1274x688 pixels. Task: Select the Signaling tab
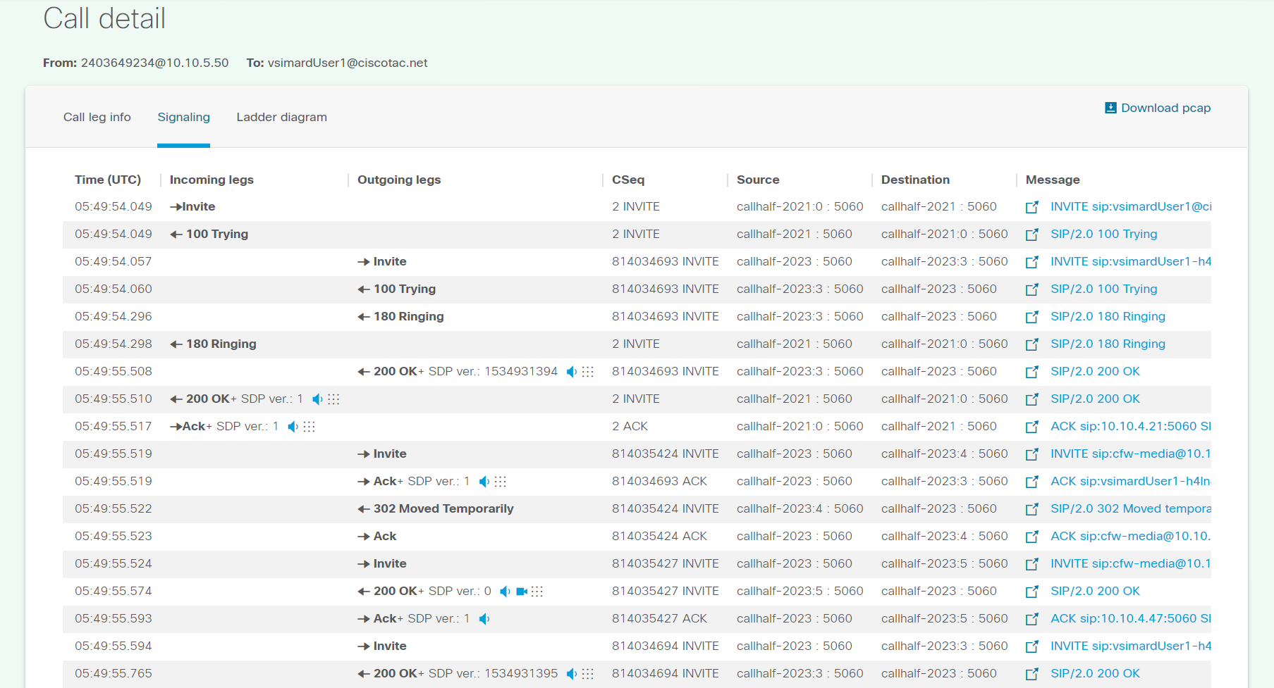(183, 117)
